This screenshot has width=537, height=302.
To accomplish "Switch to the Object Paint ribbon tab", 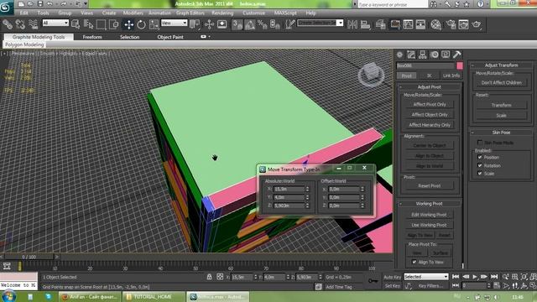I will click(x=170, y=37).
